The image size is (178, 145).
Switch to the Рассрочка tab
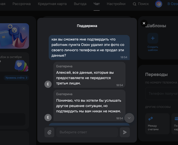point(22,4)
